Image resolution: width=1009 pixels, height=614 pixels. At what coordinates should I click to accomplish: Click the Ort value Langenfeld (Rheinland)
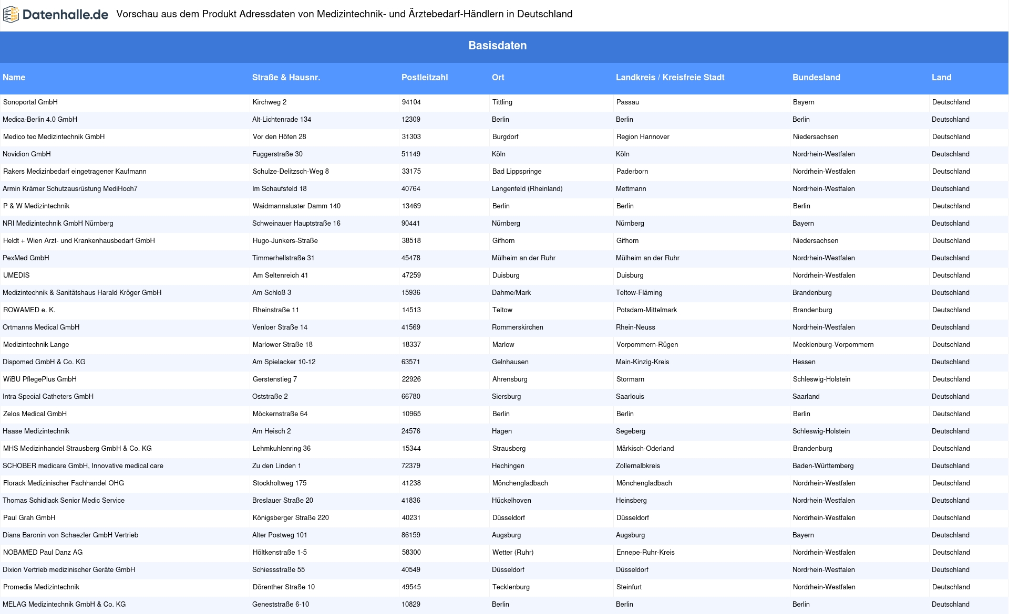527,189
